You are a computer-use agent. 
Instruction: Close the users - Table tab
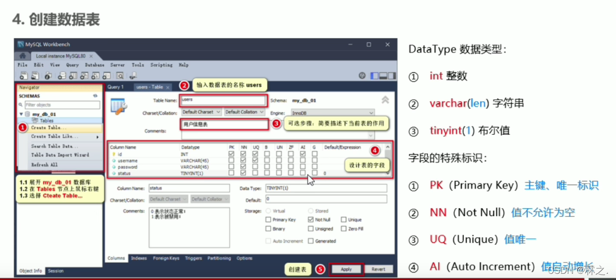[x=167, y=87]
